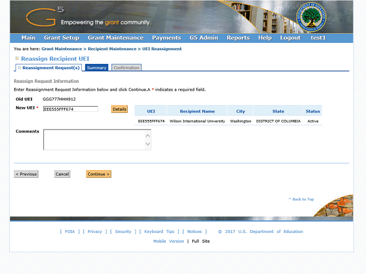This screenshot has height=274, width=366.
Task: Click the Details button
Action: click(119, 109)
